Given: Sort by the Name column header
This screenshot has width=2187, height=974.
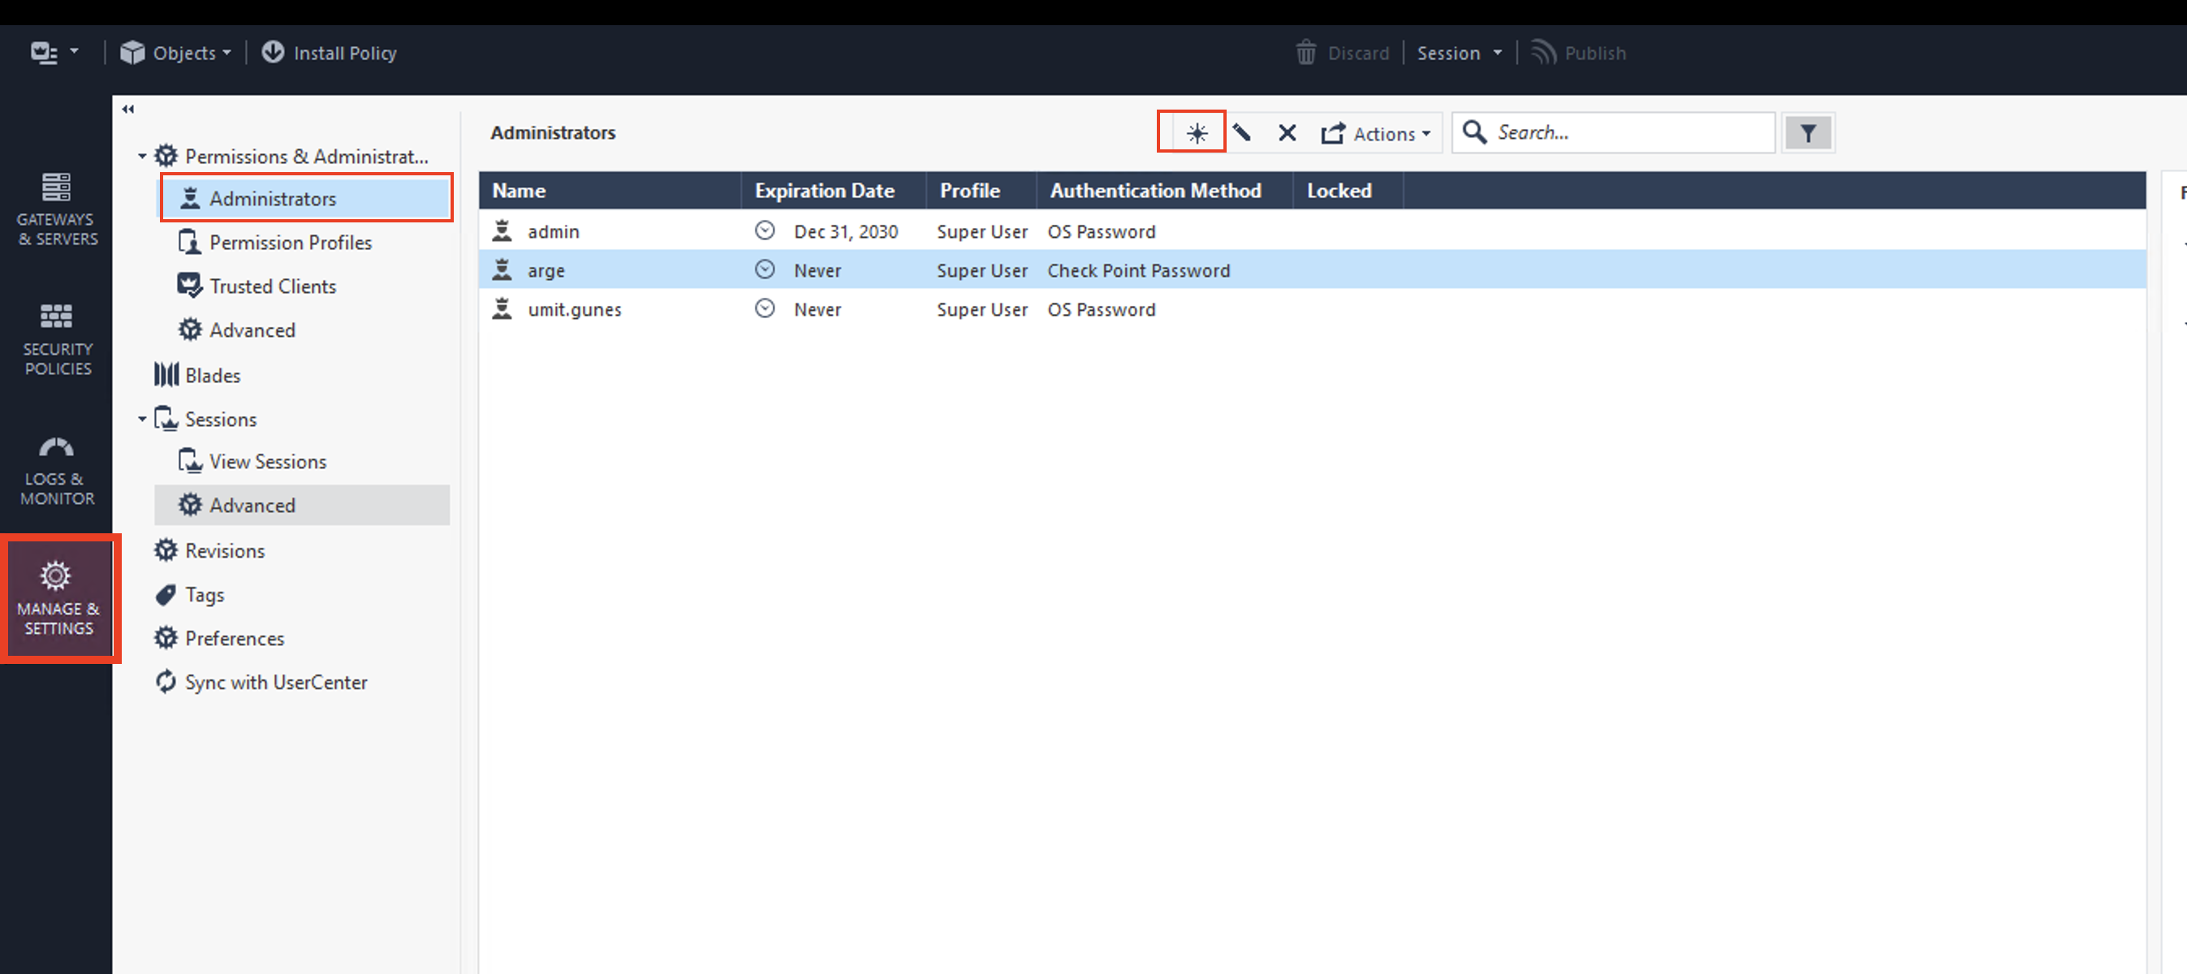Looking at the screenshot, I should click(610, 190).
